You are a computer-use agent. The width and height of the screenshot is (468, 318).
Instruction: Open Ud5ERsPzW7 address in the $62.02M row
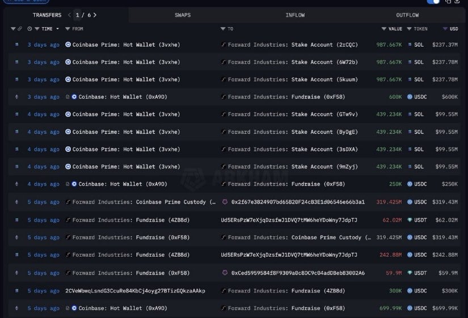pos(289,220)
